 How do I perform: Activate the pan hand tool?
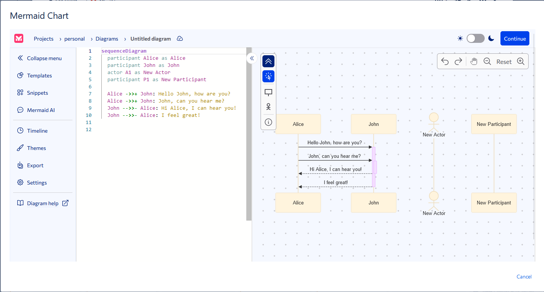coord(474,62)
